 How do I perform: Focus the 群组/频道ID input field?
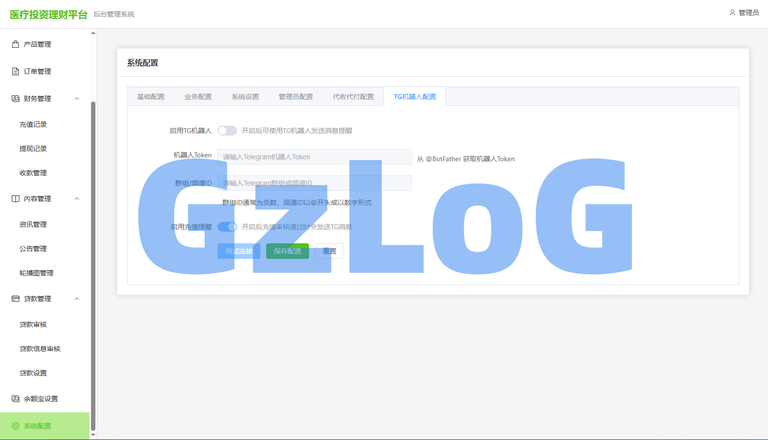[315, 183]
